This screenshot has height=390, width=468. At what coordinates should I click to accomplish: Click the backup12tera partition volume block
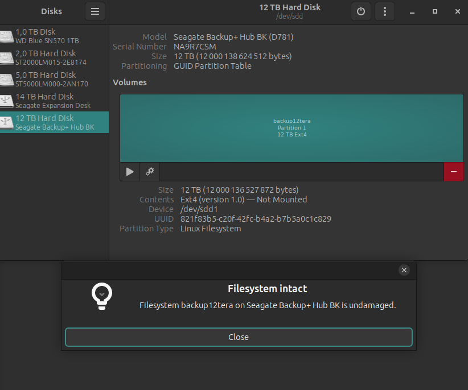(292, 128)
